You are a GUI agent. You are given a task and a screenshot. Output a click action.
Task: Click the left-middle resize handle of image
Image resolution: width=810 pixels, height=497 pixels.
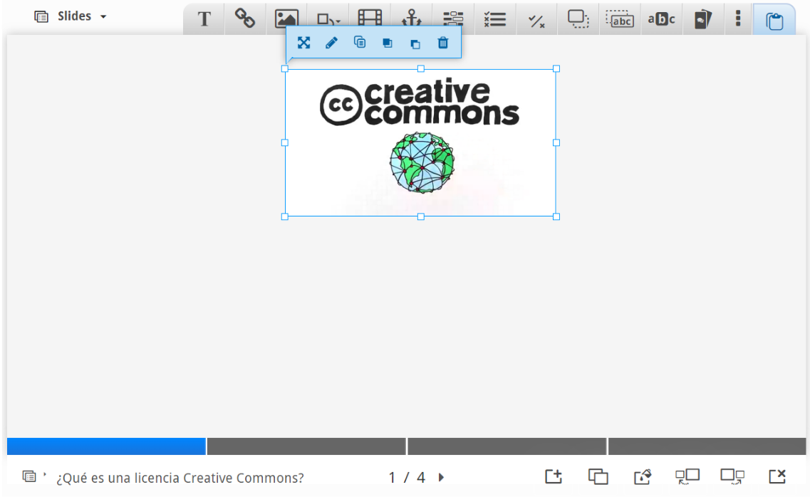point(285,142)
